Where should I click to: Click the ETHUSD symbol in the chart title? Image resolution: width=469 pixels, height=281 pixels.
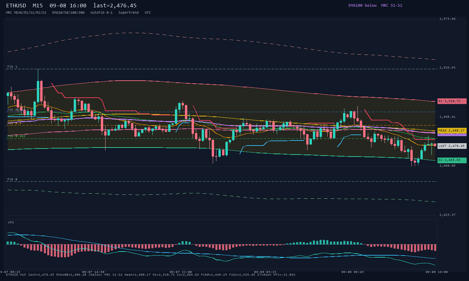click(x=16, y=6)
